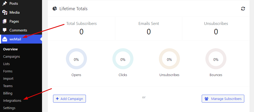
Task: Click the Comments speech bubble icon
Action: click(x=5, y=30)
